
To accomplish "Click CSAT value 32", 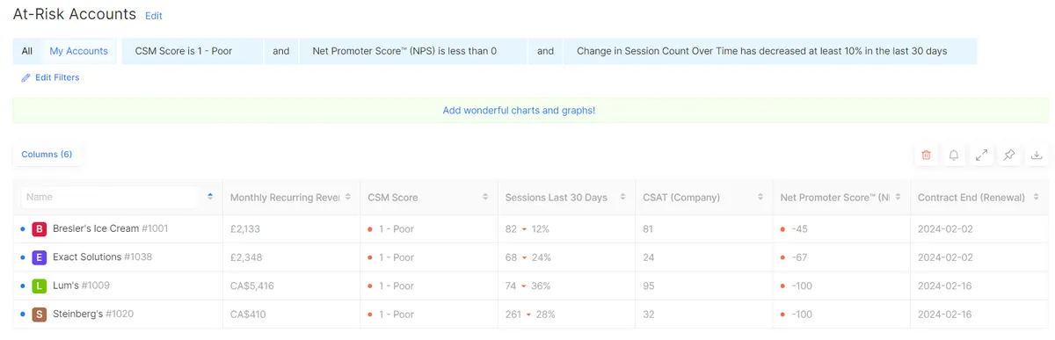I will tap(649, 314).
